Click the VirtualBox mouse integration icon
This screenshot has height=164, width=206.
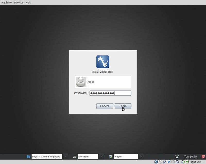183,162
